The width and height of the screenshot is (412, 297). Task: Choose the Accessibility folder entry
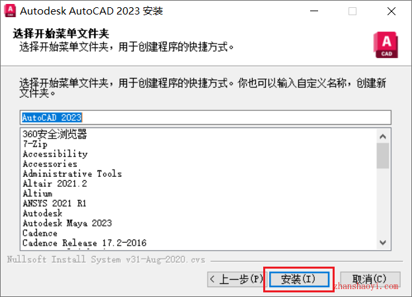(x=55, y=154)
